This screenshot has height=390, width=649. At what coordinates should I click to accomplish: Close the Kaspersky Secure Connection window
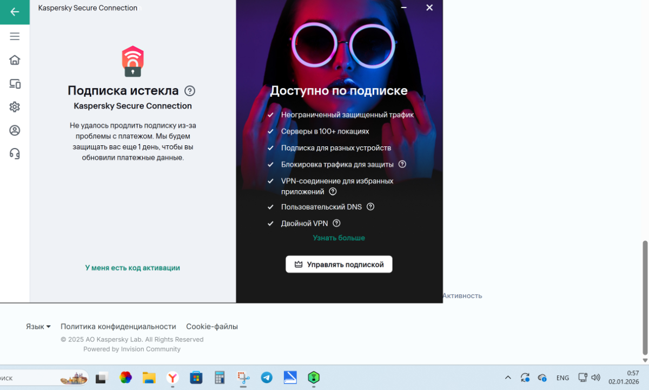(x=429, y=8)
